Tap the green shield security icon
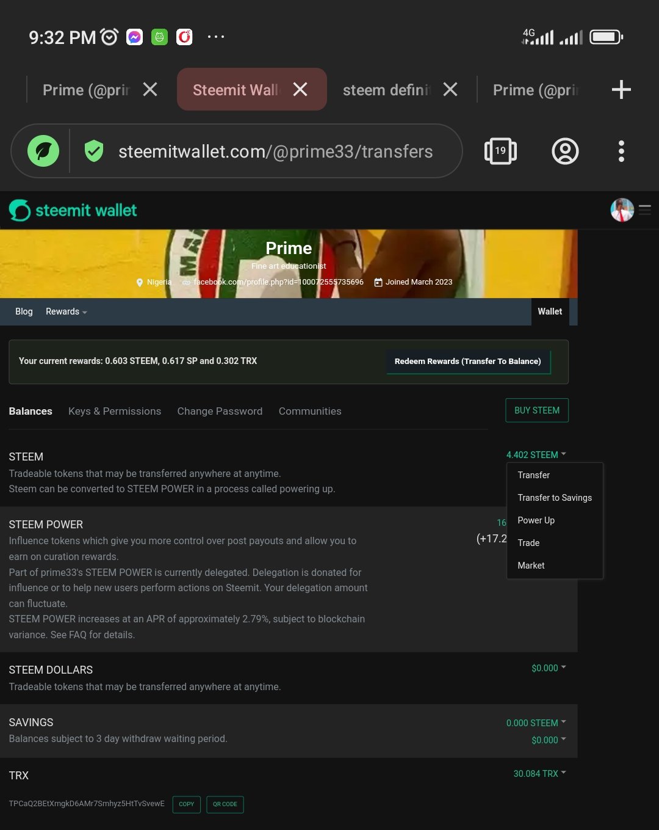 click(x=94, y=151)
